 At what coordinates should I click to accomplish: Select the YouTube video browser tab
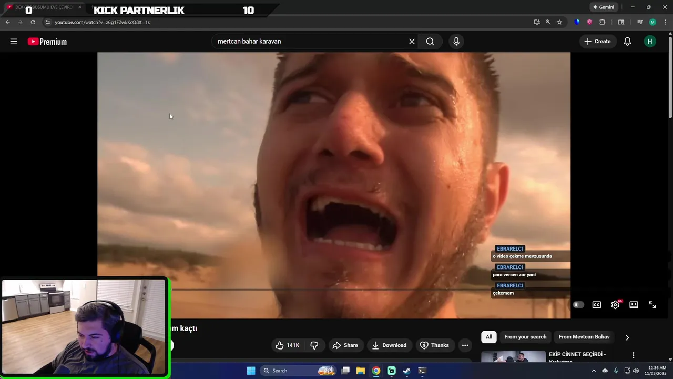pyautogui.click(x=43, y=7)
